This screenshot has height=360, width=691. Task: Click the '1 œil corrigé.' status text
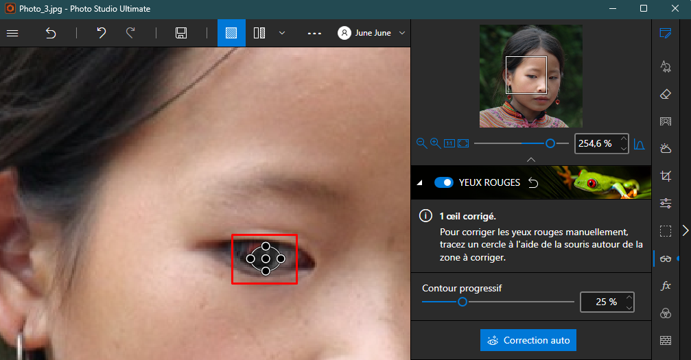[x=467, y=216]
